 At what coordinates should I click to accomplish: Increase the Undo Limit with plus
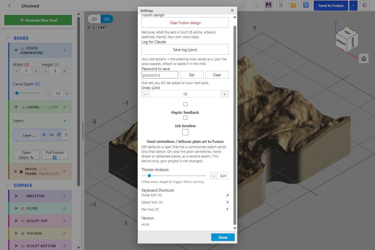click(x=225, y=94)
